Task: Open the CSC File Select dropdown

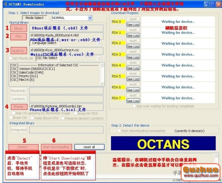Action: [x=99, y=58]
